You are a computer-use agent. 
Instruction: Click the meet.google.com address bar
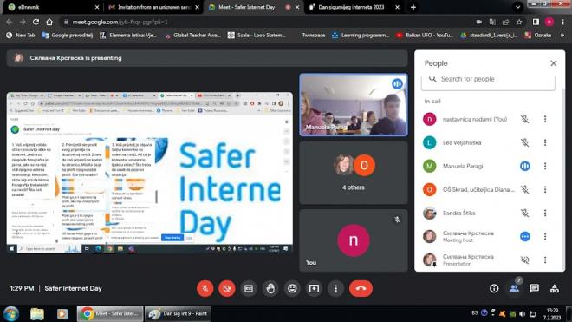(x=266, y=22)
